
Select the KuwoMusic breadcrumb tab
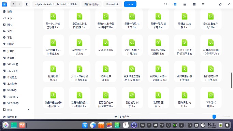click(x=113, y=4)
